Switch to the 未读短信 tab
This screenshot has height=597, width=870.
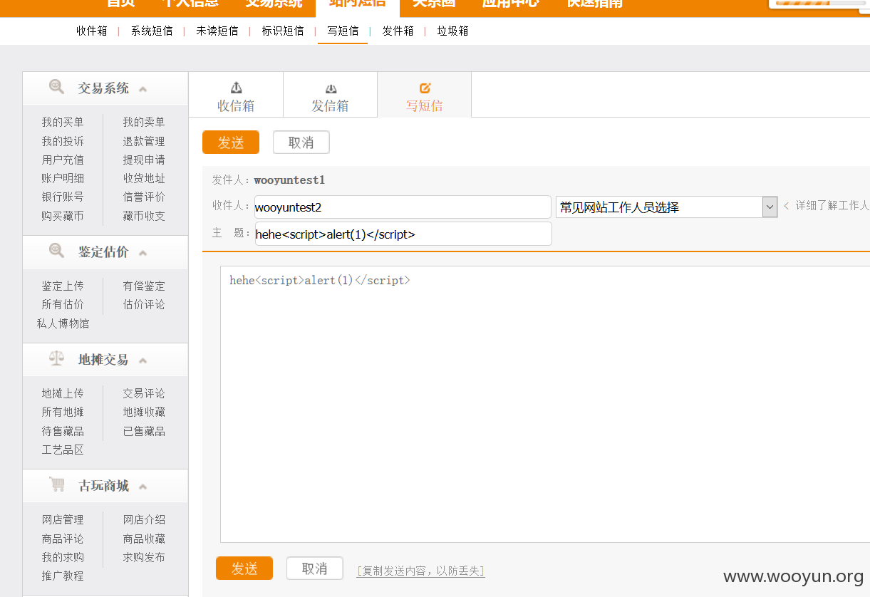(217, 31)
